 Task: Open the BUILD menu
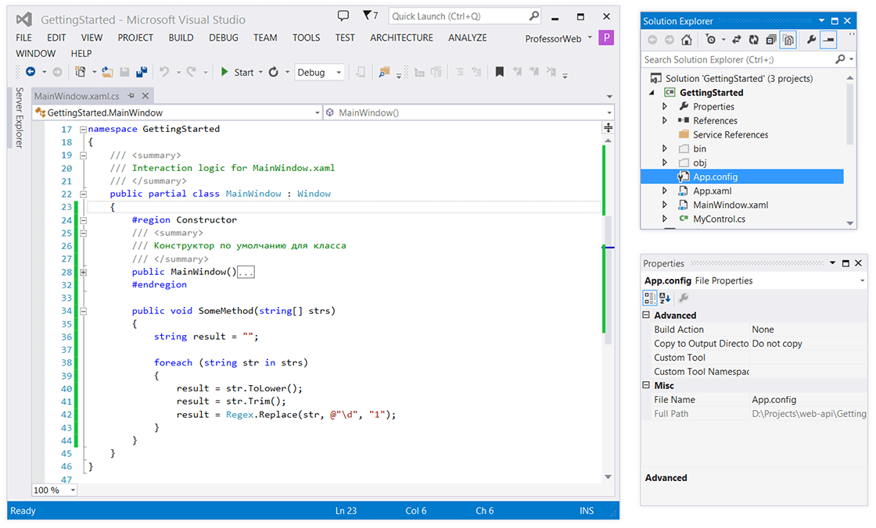pyautogui.click(x=181, y=37)
